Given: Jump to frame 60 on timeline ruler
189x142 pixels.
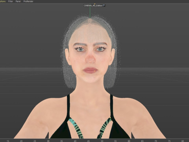Looking at the screenshot, I should (129, 141).
